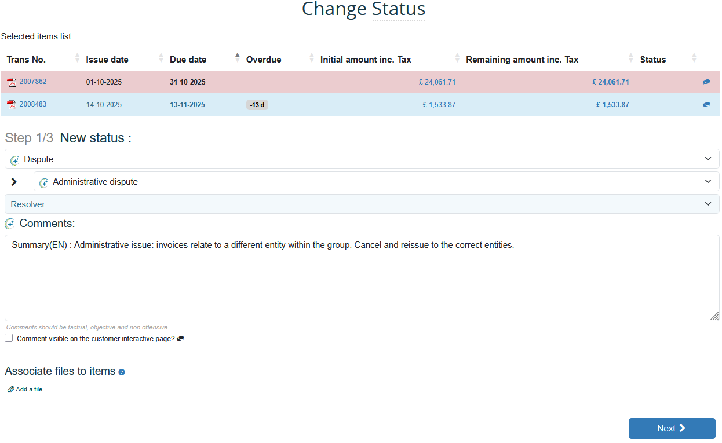Screen dimensions: 722x443
Task: Click the AI sparkle icon beside Comments
Action: pyautogui.click(x=10, y=224)
